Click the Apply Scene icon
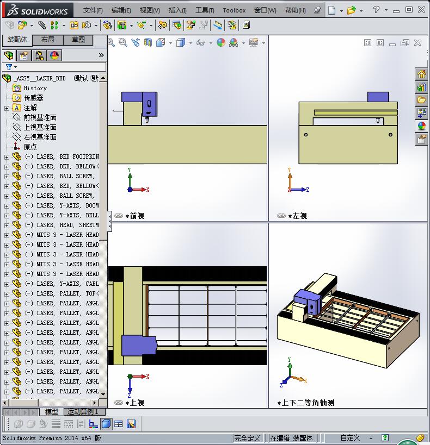This screenshot has height=445, width=430. click(234, 42)
